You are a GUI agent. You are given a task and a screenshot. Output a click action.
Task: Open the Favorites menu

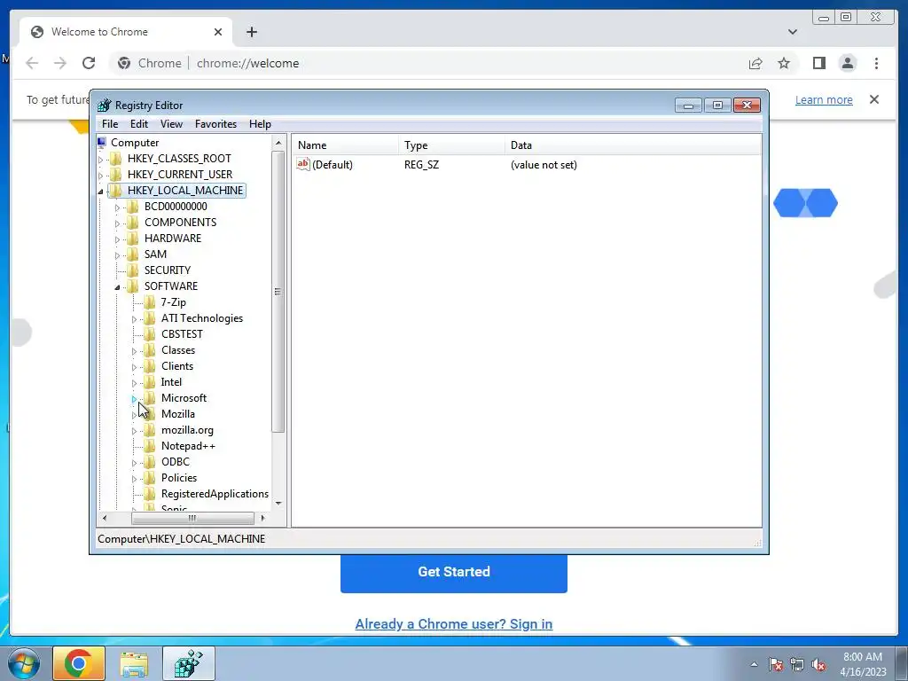tap(215, 124)
